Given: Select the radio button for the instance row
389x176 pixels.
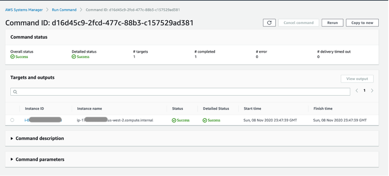Looking at the screenshot, I should point(12,120).
